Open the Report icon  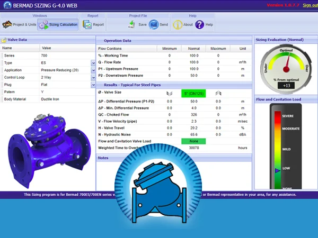point(87,25)
